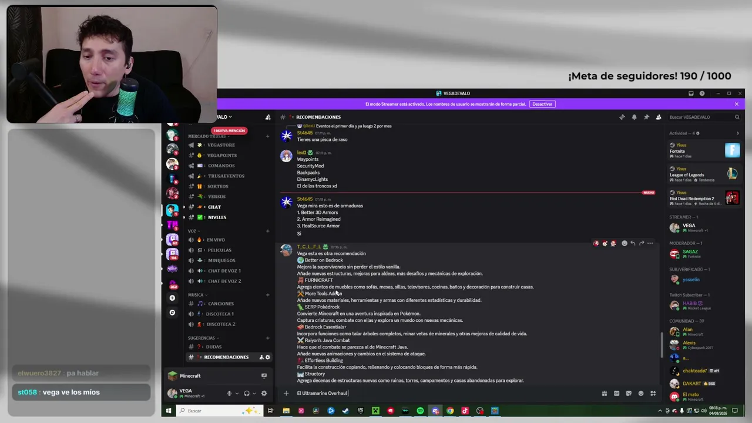
Task: Show pinned messages in Recomendaciones
Action: (646, 117)
